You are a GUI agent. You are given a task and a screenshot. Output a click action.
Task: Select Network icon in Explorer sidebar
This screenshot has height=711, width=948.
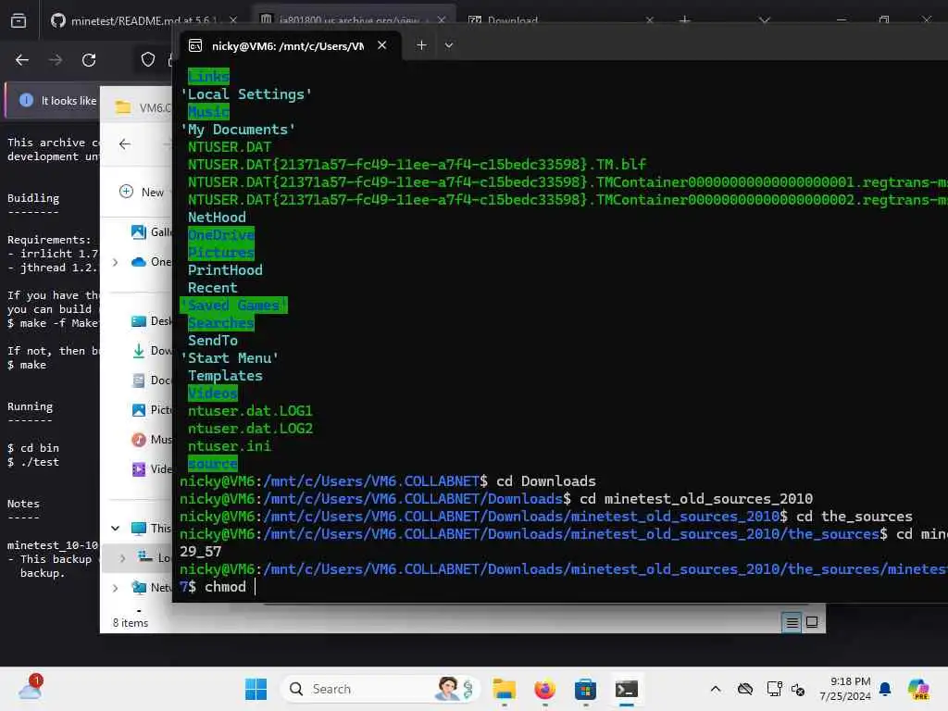click(139, 588)
